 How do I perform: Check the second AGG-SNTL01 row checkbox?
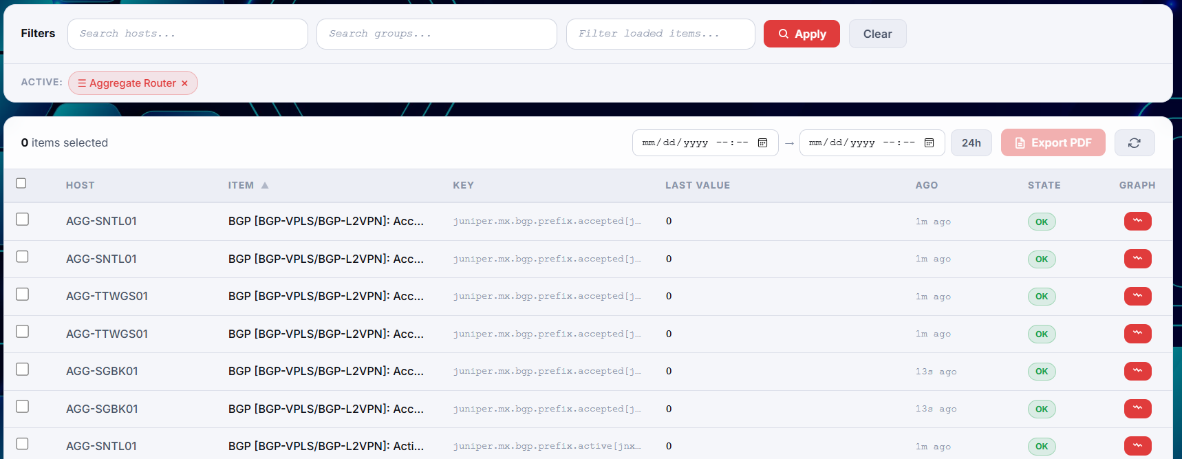(x=23, y=257)
